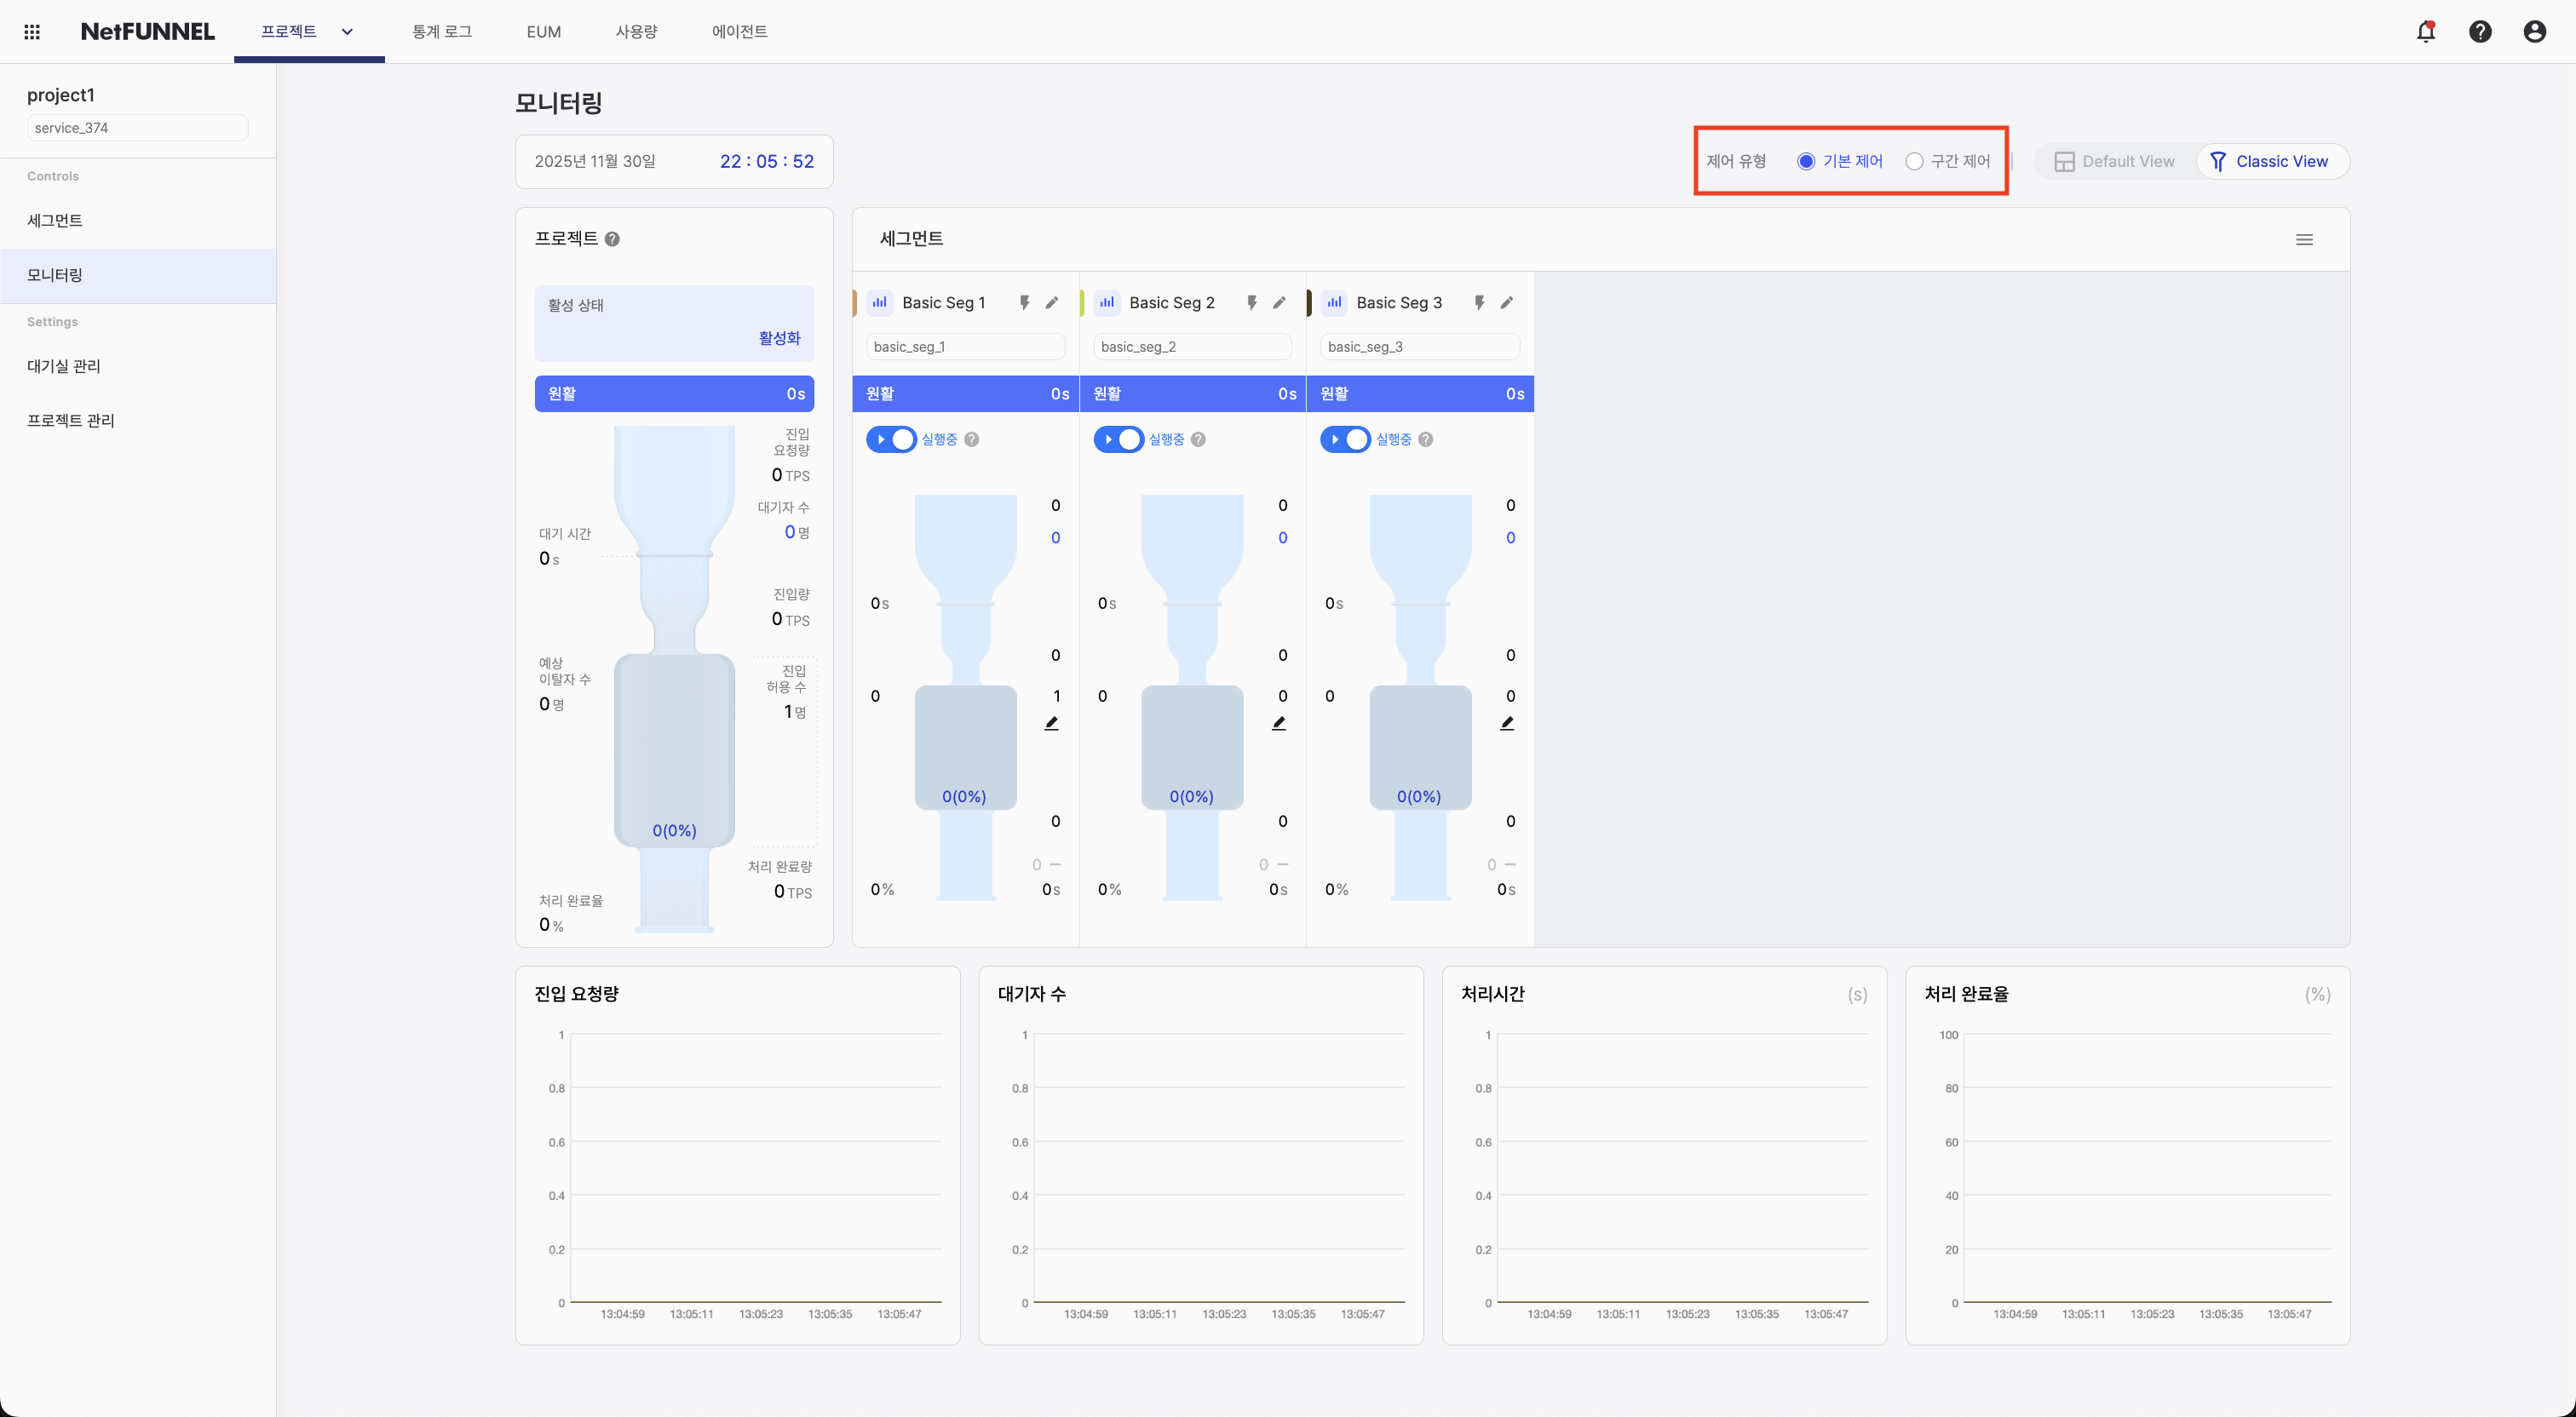This screenshot has height=1417, width=2576.
Task: Click the help icon next to 프로젝트 panel title
Action: point(612,239)
